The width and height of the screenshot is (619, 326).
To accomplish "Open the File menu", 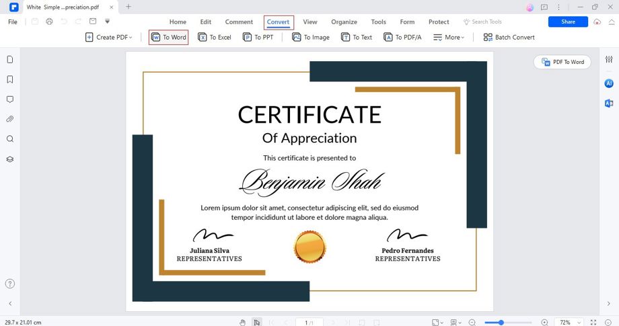I will (13, 22).
